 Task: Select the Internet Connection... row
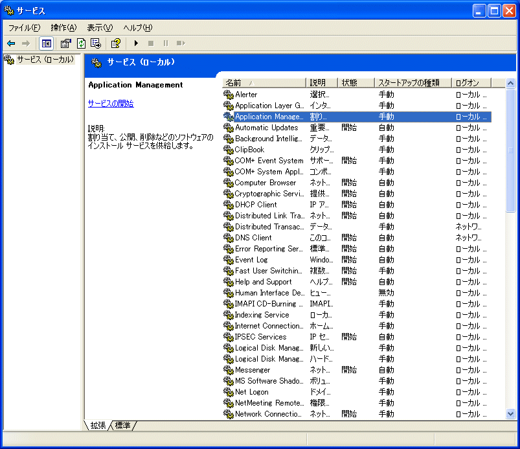click(357, 326)
